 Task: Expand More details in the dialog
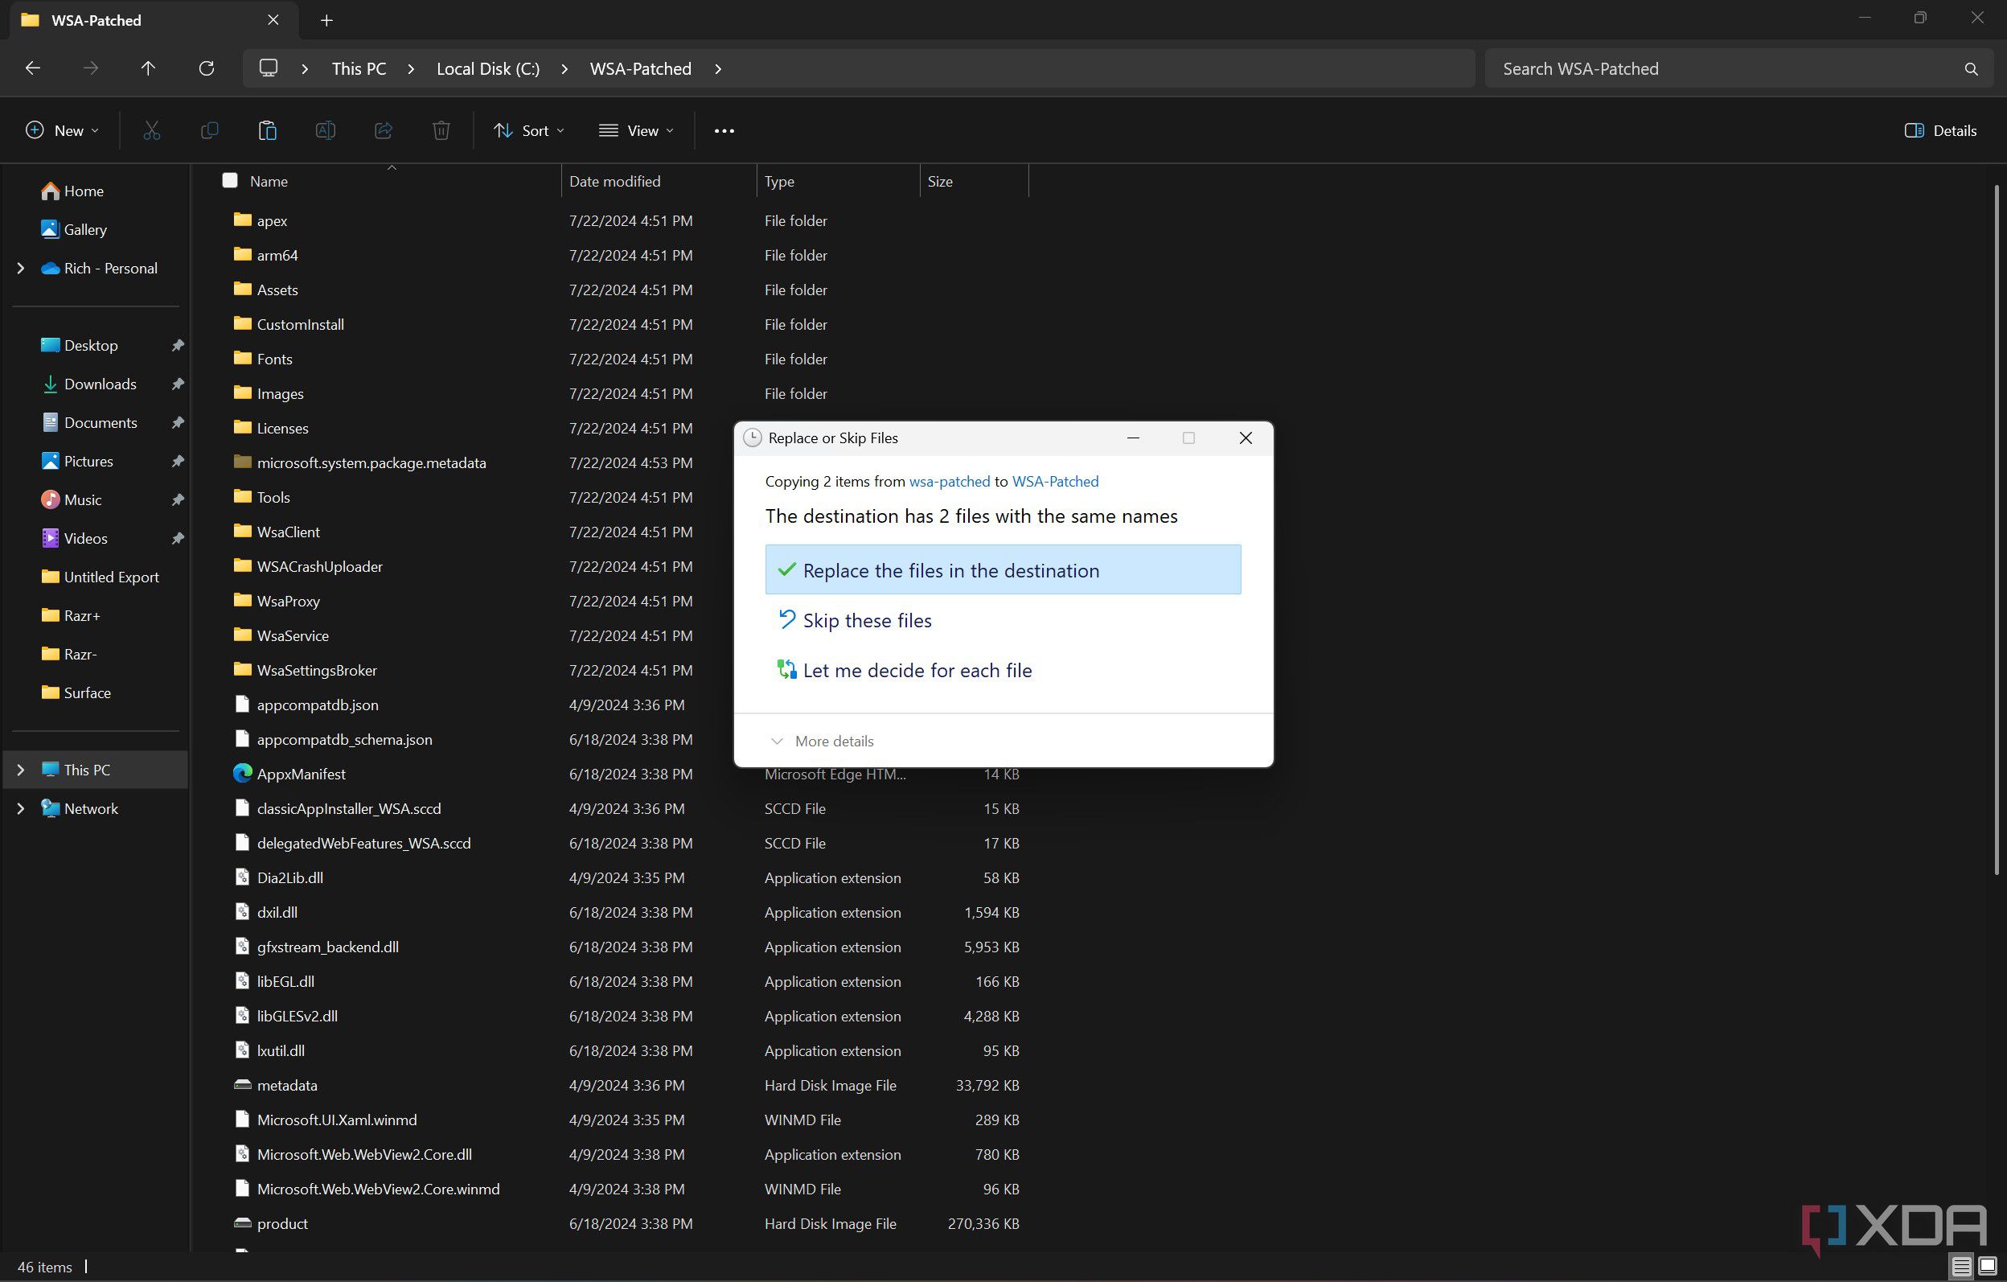pyautogui.click(x=823, y=741)
